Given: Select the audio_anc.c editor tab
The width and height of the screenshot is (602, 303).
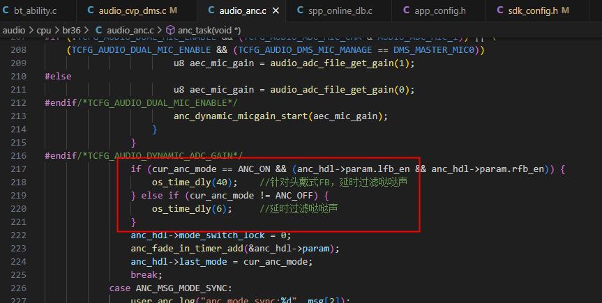Looking at the screenshot, I should click(x=243, y=10).
